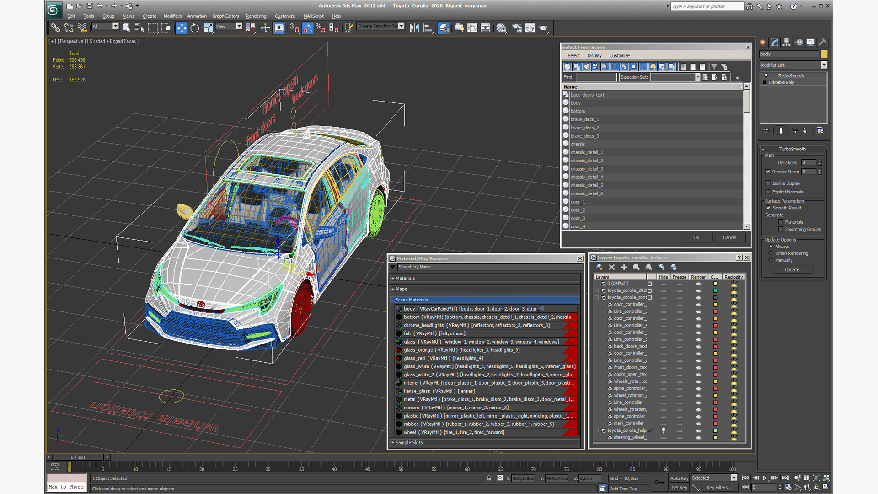Switch to the Hierarchy command panel tab

[x=787, y=42]
